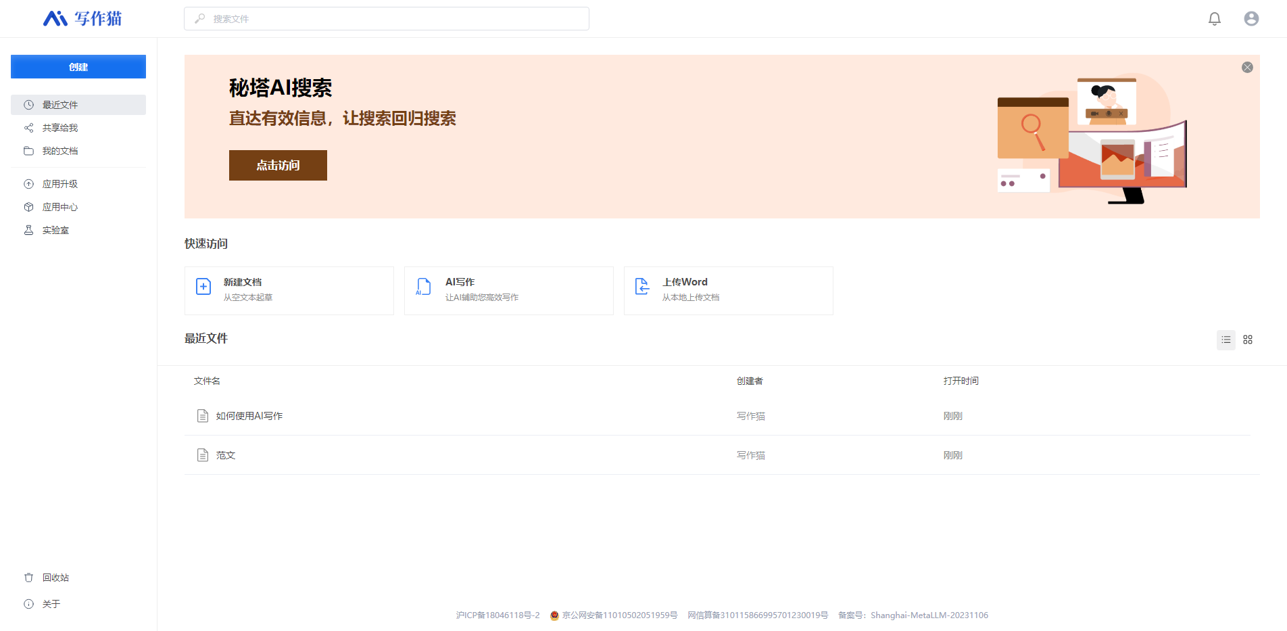Image resolution: width=1287 pixels, height=631 pixels.
Task: Open the notification bell
Action: click(1215, 19)
